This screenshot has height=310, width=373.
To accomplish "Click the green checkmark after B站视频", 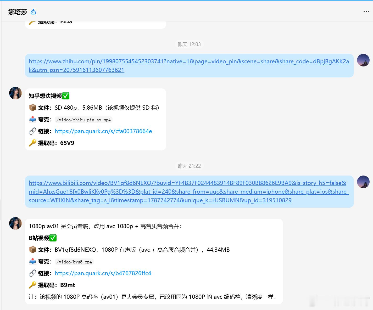I will point(53,238).
